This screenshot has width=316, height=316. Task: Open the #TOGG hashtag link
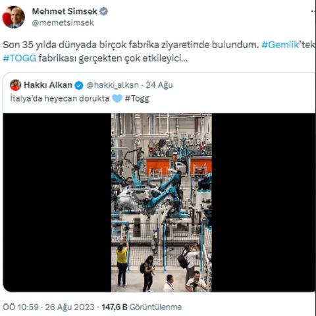[x=20, y=59]
